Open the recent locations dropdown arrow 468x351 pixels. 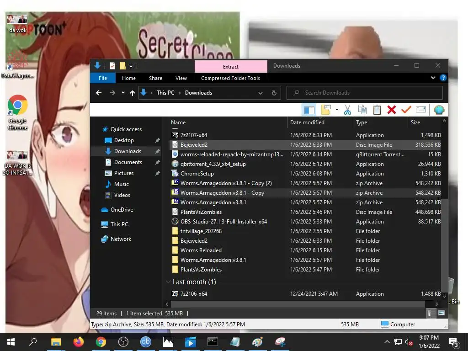(123, 93)
